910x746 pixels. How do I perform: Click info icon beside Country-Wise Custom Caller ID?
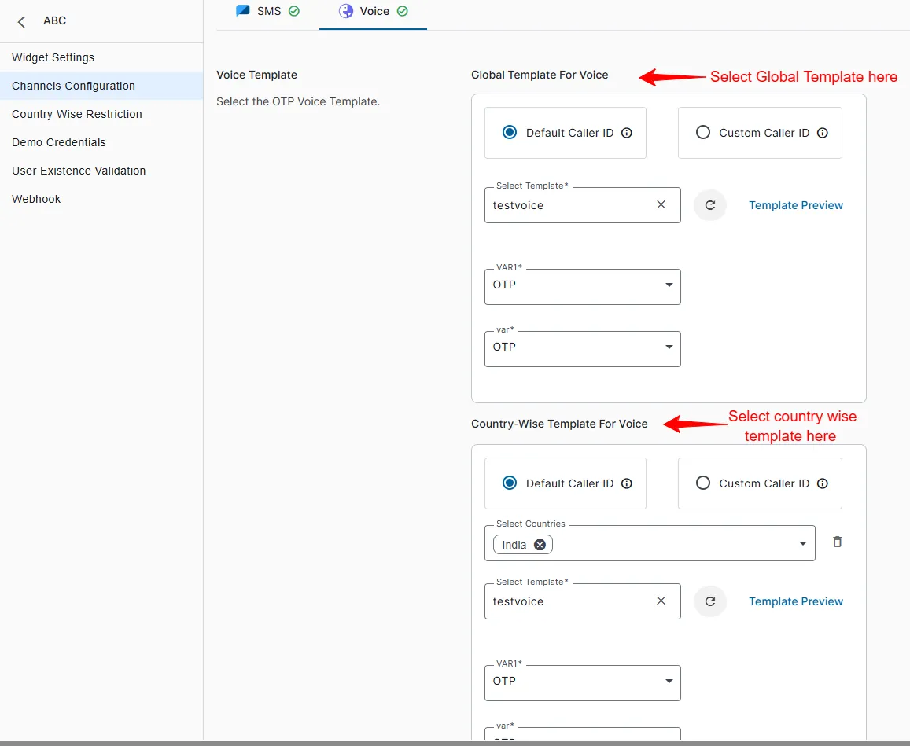click(823, 483)
